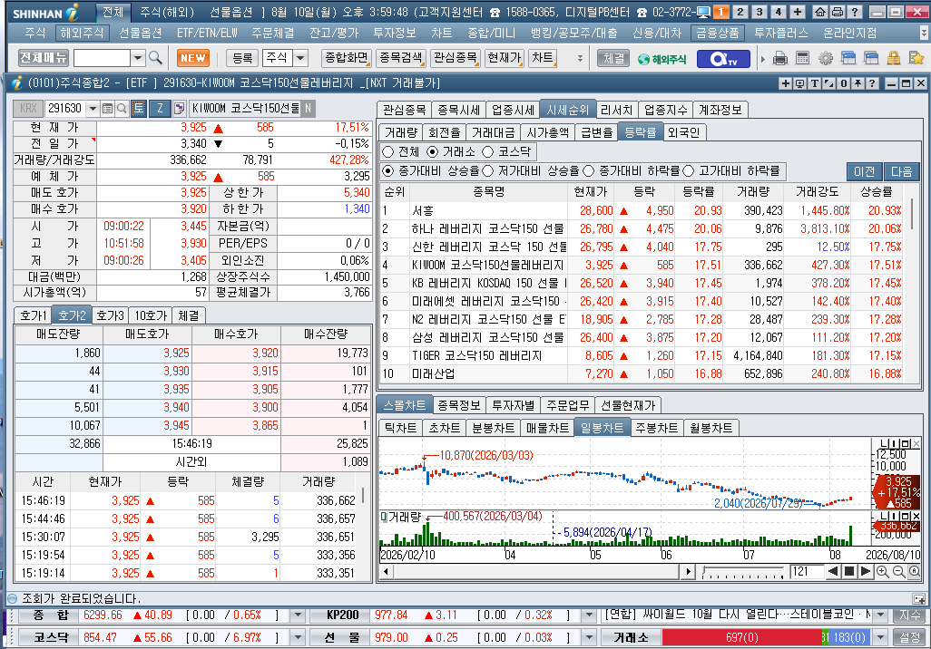Open dropdown arrow of menu search box

(138, 57)
